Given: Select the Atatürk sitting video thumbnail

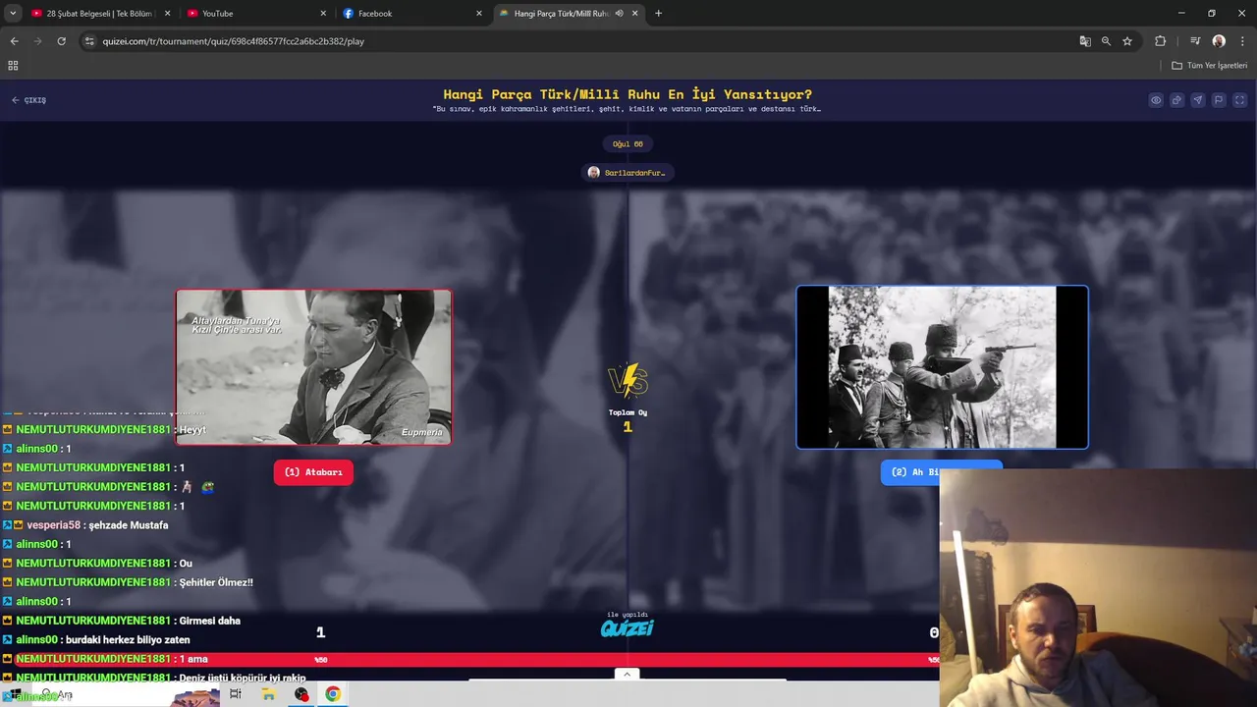Looking at the screenshot, I should tap(313, 367).
